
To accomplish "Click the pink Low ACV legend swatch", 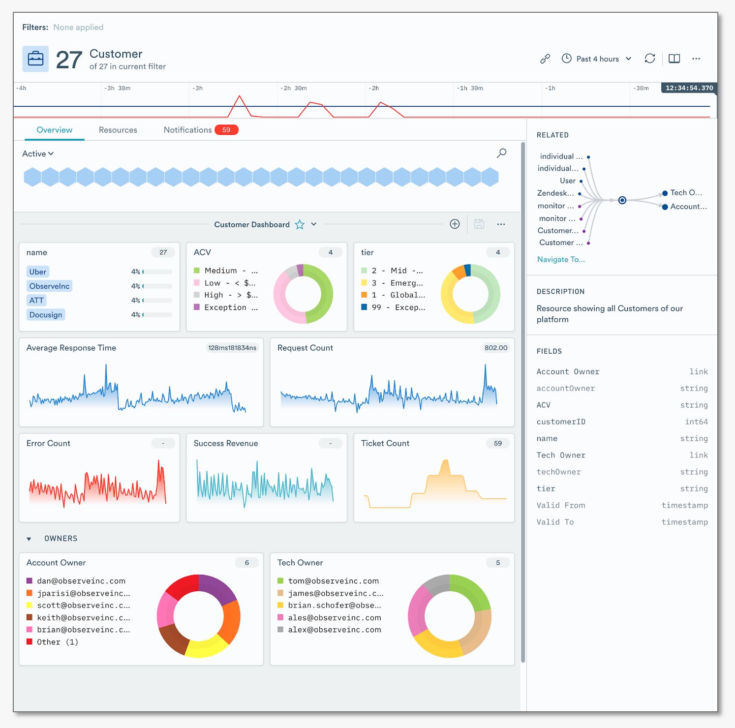I will (197, 283).
